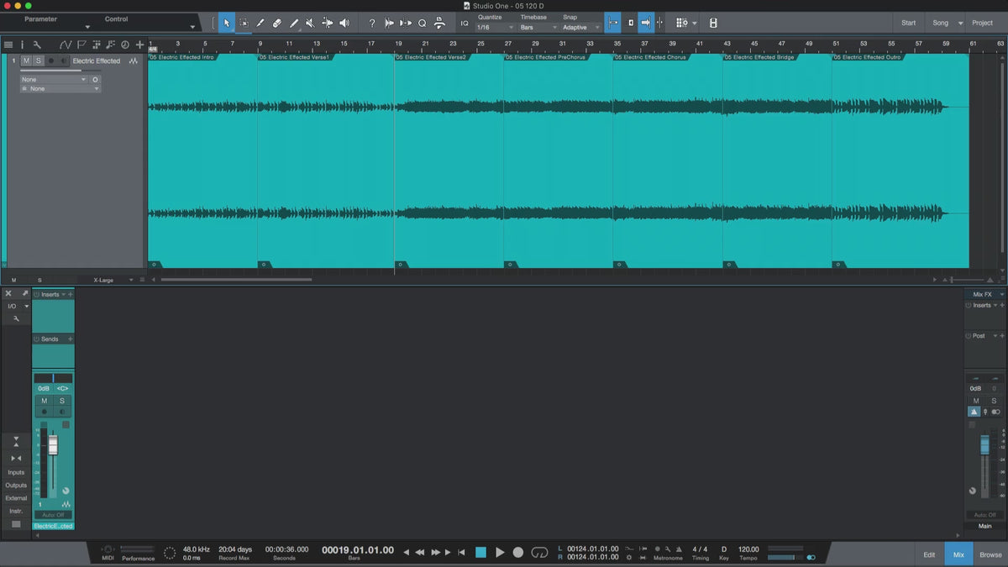Image resolution: width=1008 pixels, height=567 pixels.
Task: Choose the Mute tool
Action: coord(310,23)
